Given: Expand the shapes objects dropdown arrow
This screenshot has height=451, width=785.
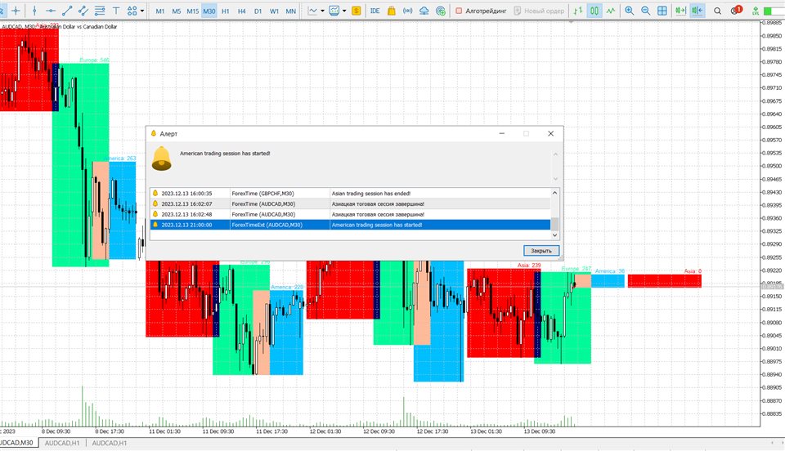Looking at the screenshot, I should coord(142,11).
